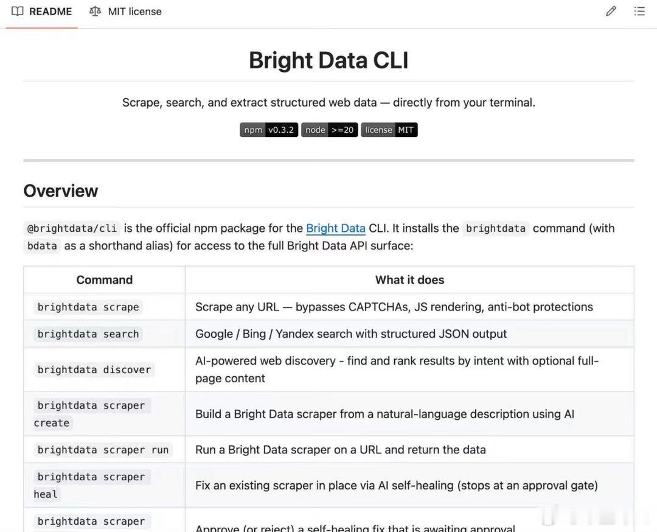Click the npm v0.3.2 badge
Image resolution: width=657 pixels, height=532 pixels.
pos(269,130)
